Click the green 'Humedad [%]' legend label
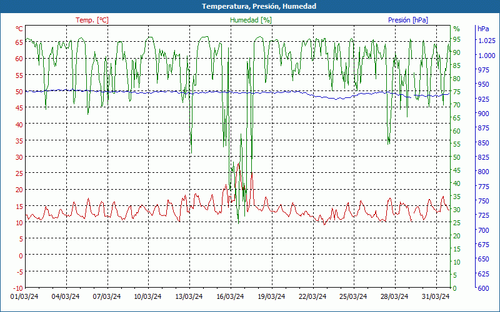The image size is (500, 312). (251, 20)
